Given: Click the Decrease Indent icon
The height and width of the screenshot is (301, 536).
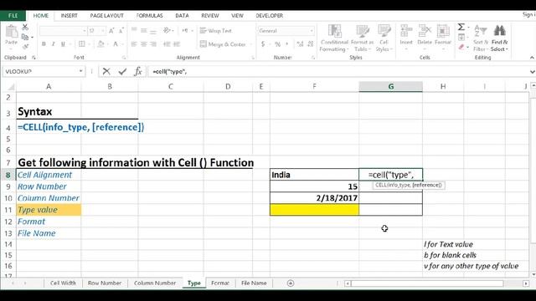Looking at the screenshot, I should (167, 44).
